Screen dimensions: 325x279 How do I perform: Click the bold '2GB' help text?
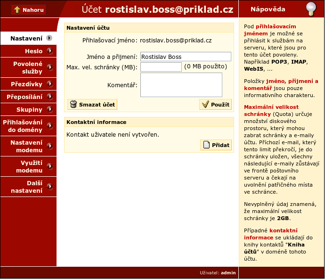pyautogui.click(x=283, y=218)
